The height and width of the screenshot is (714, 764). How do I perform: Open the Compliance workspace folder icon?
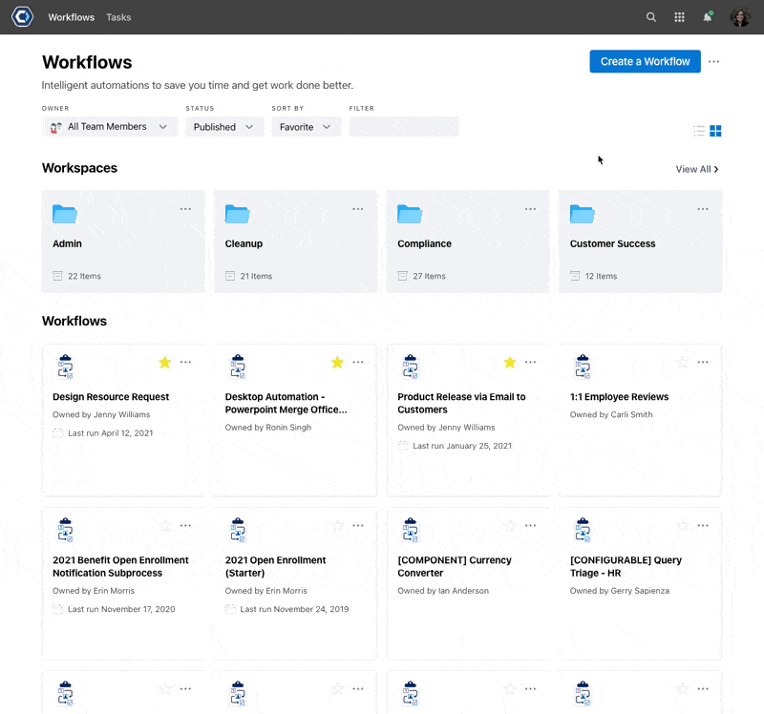tap(410, 214)
